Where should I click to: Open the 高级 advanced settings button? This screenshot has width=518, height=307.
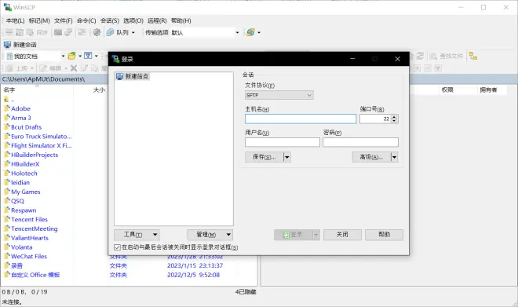[x=371, y=157]
